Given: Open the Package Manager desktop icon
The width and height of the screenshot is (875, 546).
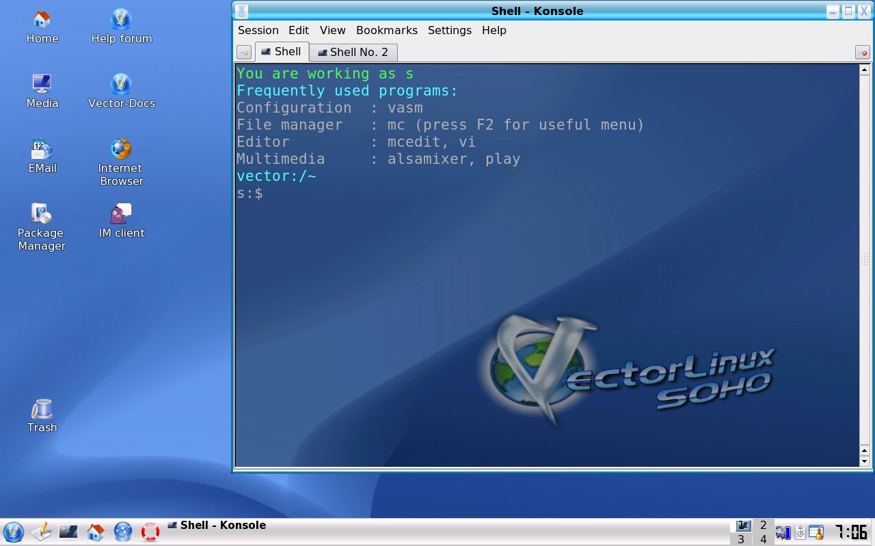Looking at the screenshot, I should 42,228.
